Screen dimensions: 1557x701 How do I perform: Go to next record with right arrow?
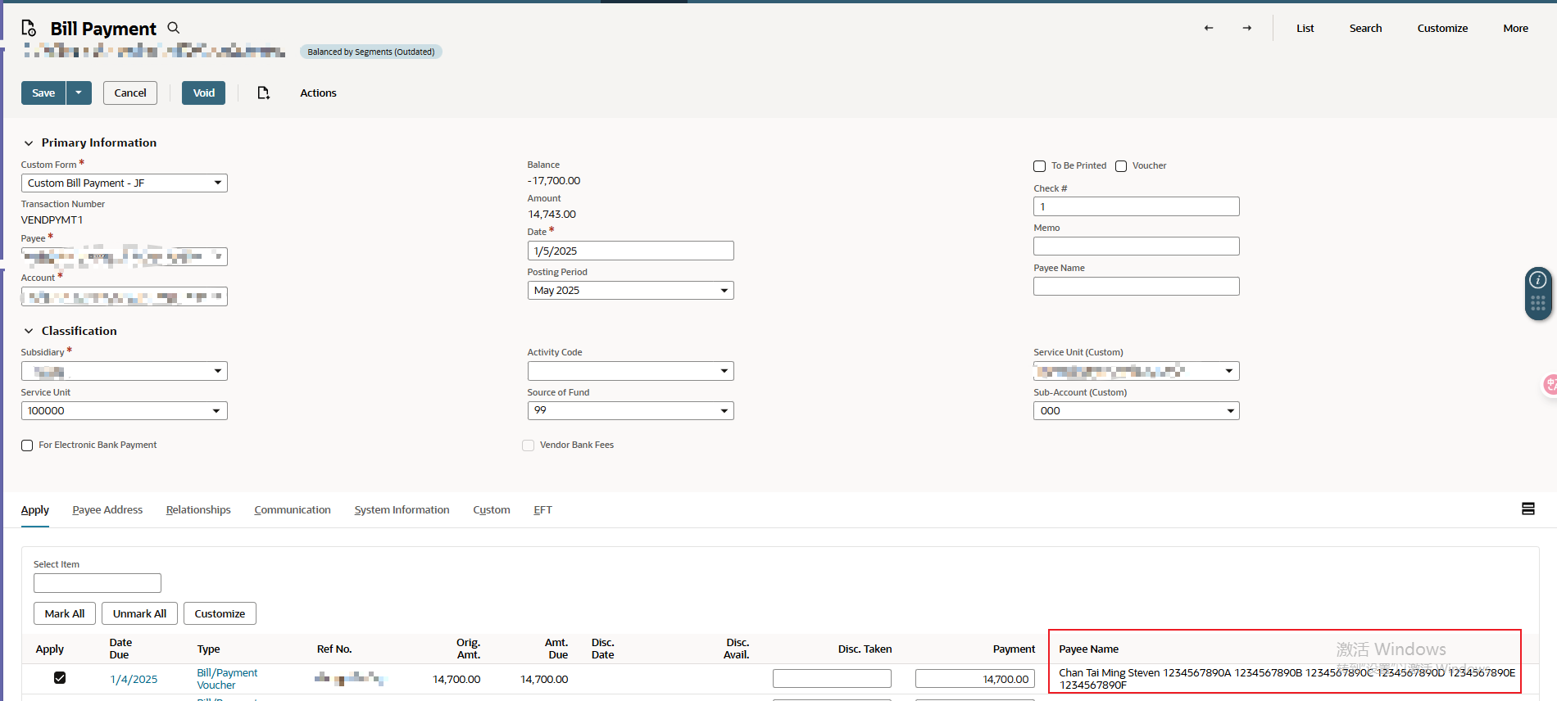(1246, 28)
